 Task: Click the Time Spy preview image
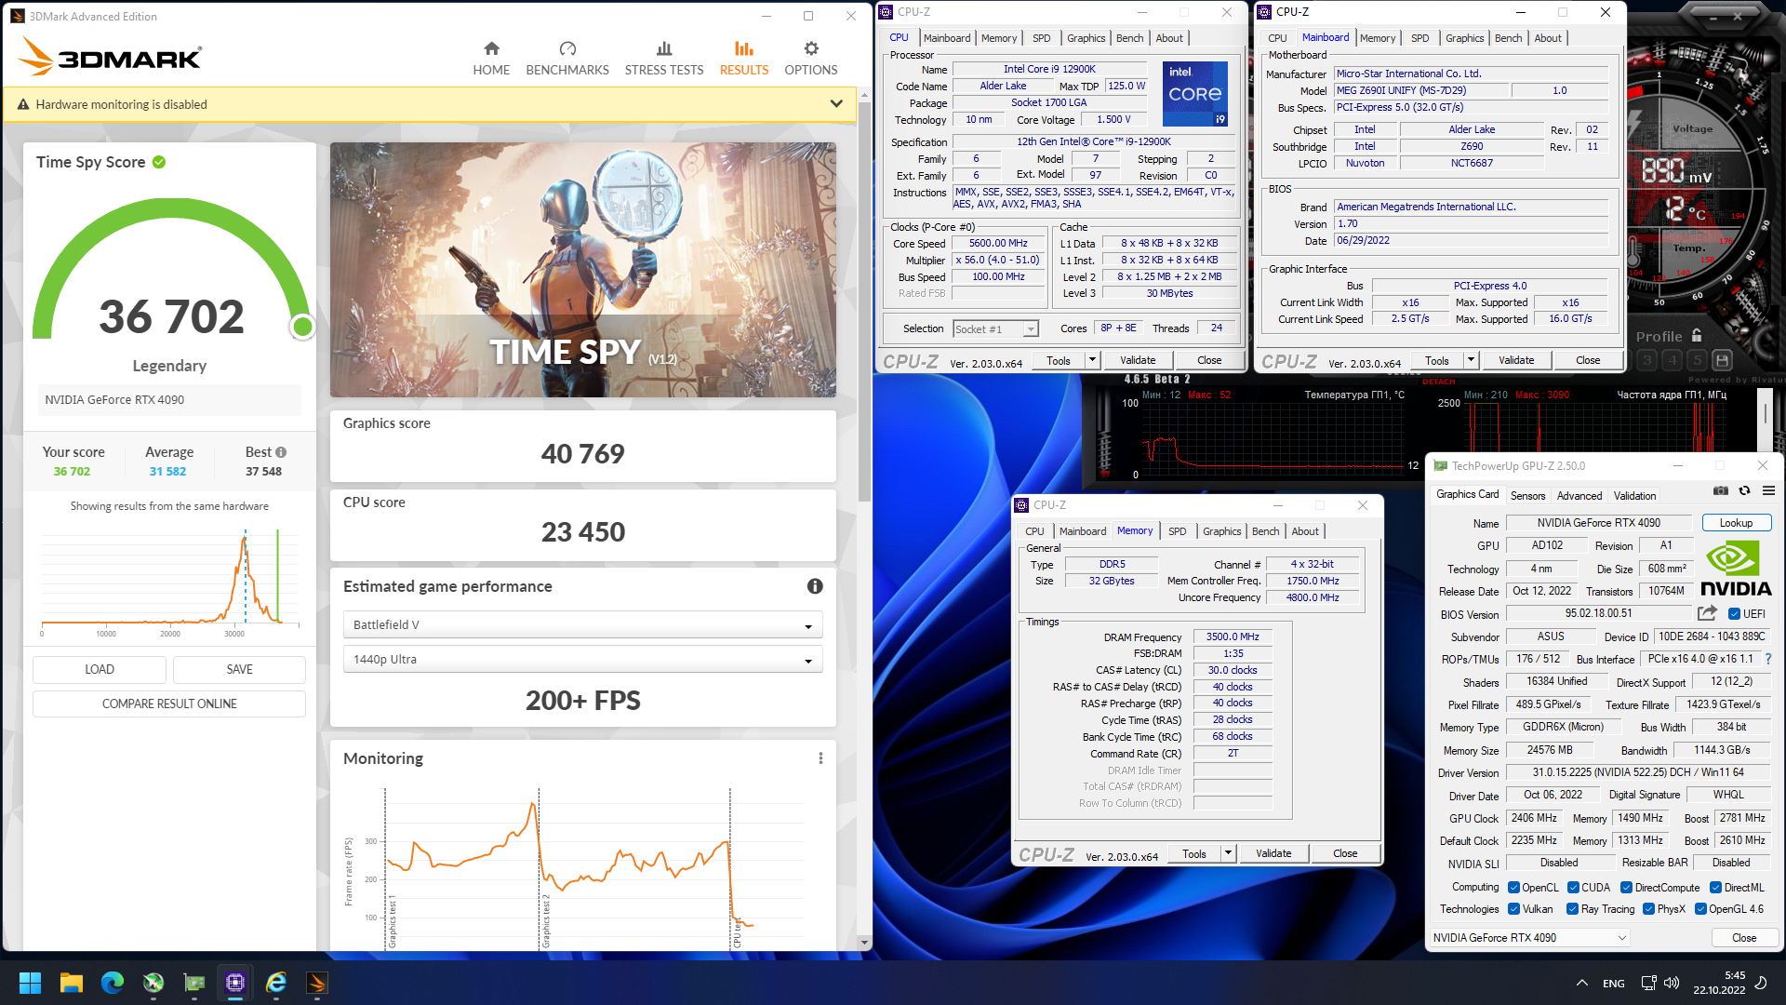click(582, 270)
